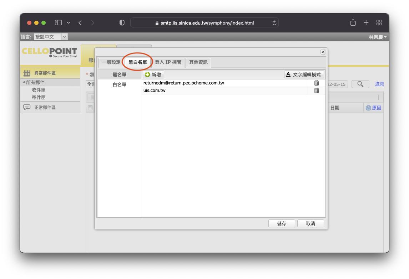Open the Safari share button
This screenshot has width=409, height=279.
point(353,23)
